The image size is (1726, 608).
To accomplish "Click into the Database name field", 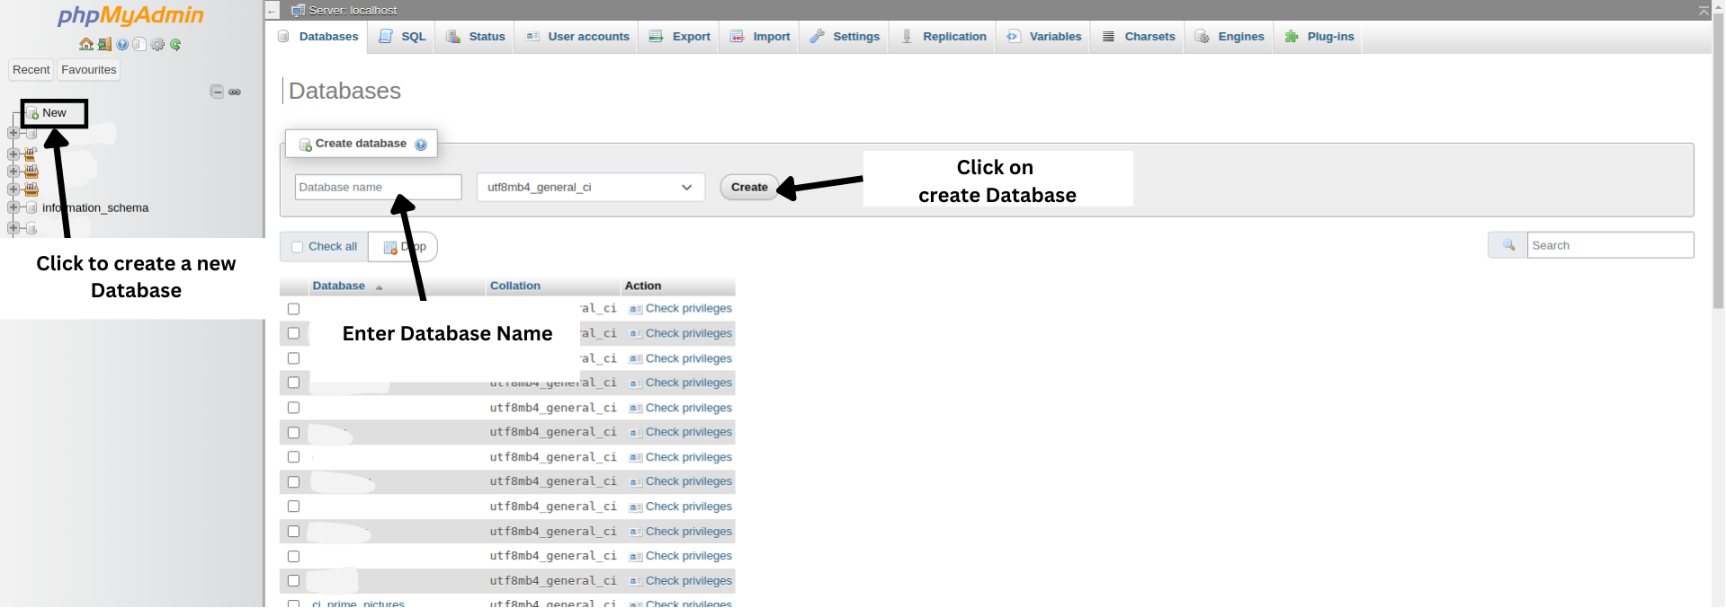I will point(378,188).
